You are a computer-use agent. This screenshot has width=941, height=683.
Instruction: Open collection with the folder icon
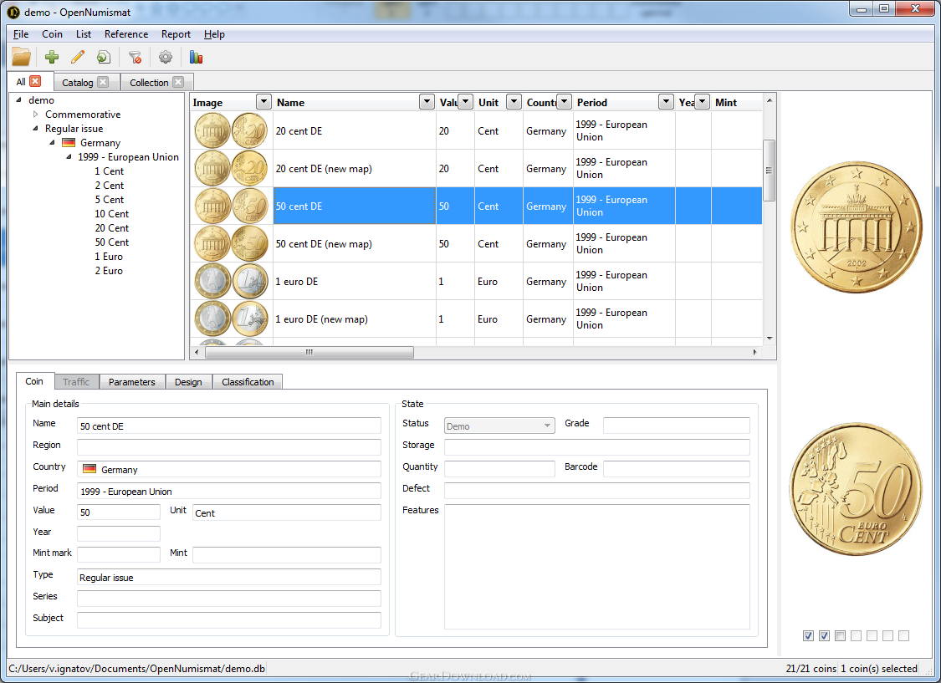[21, 57]
